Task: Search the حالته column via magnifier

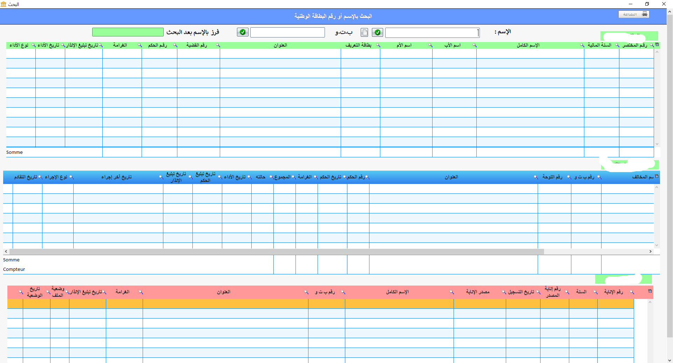Action: click(271, 177)
